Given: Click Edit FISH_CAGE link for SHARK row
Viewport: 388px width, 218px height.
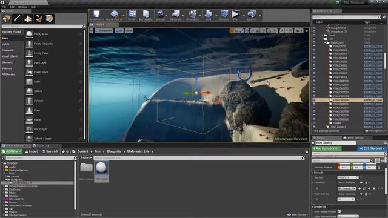Looking at the screenshot, I should pos(373,123).
